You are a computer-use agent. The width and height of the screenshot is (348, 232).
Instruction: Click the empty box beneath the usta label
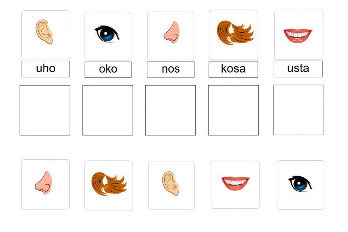pyautogui.click(x=299, y=110)
